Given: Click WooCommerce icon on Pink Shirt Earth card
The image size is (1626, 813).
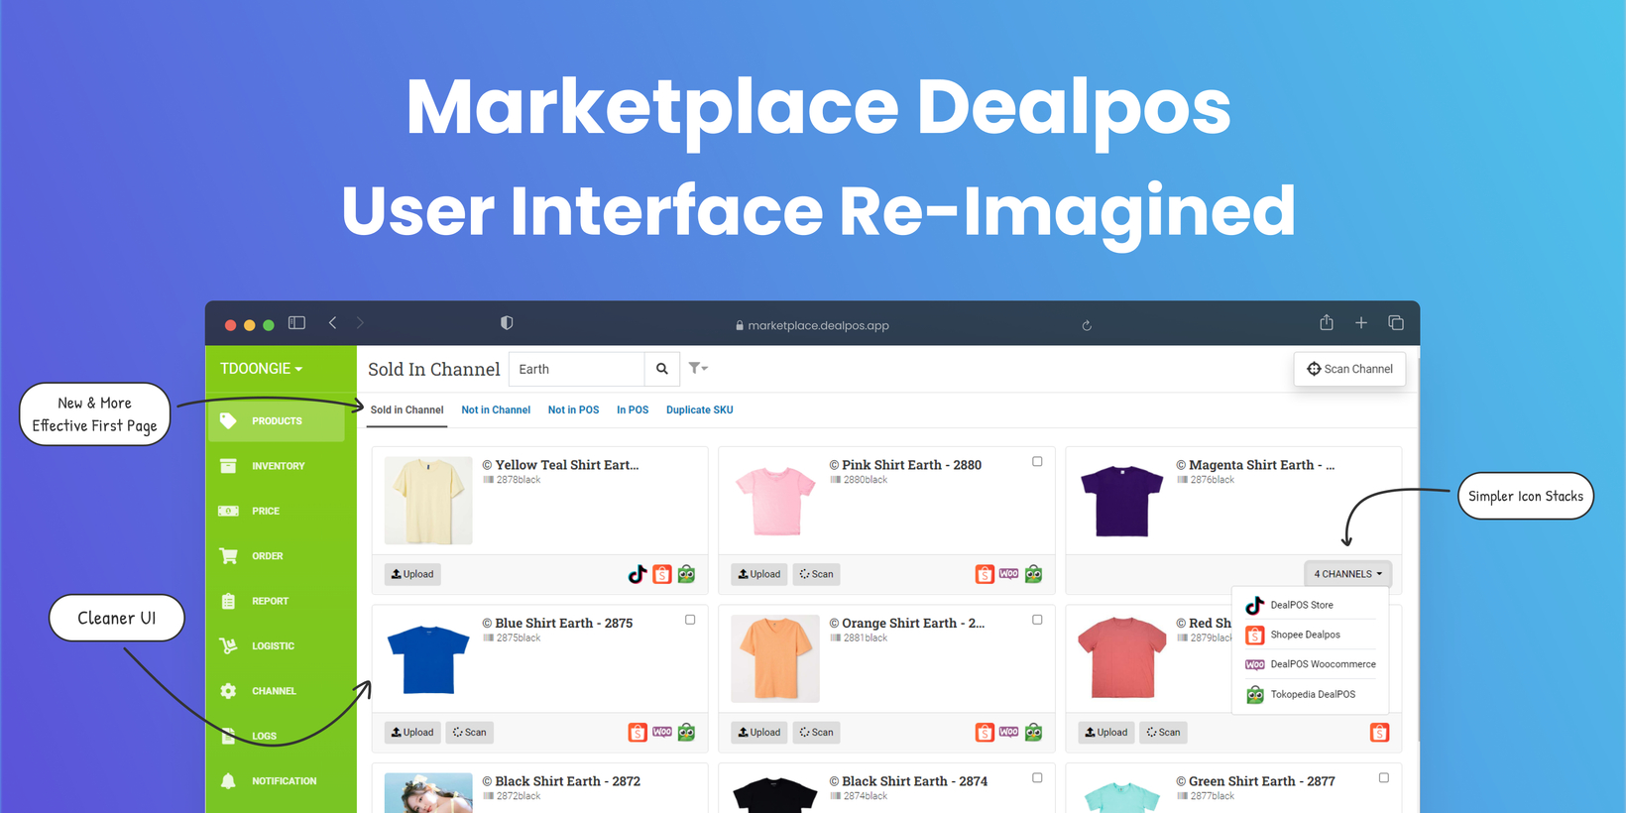Looking at the screenshot, I should [x=1009, y=573].
